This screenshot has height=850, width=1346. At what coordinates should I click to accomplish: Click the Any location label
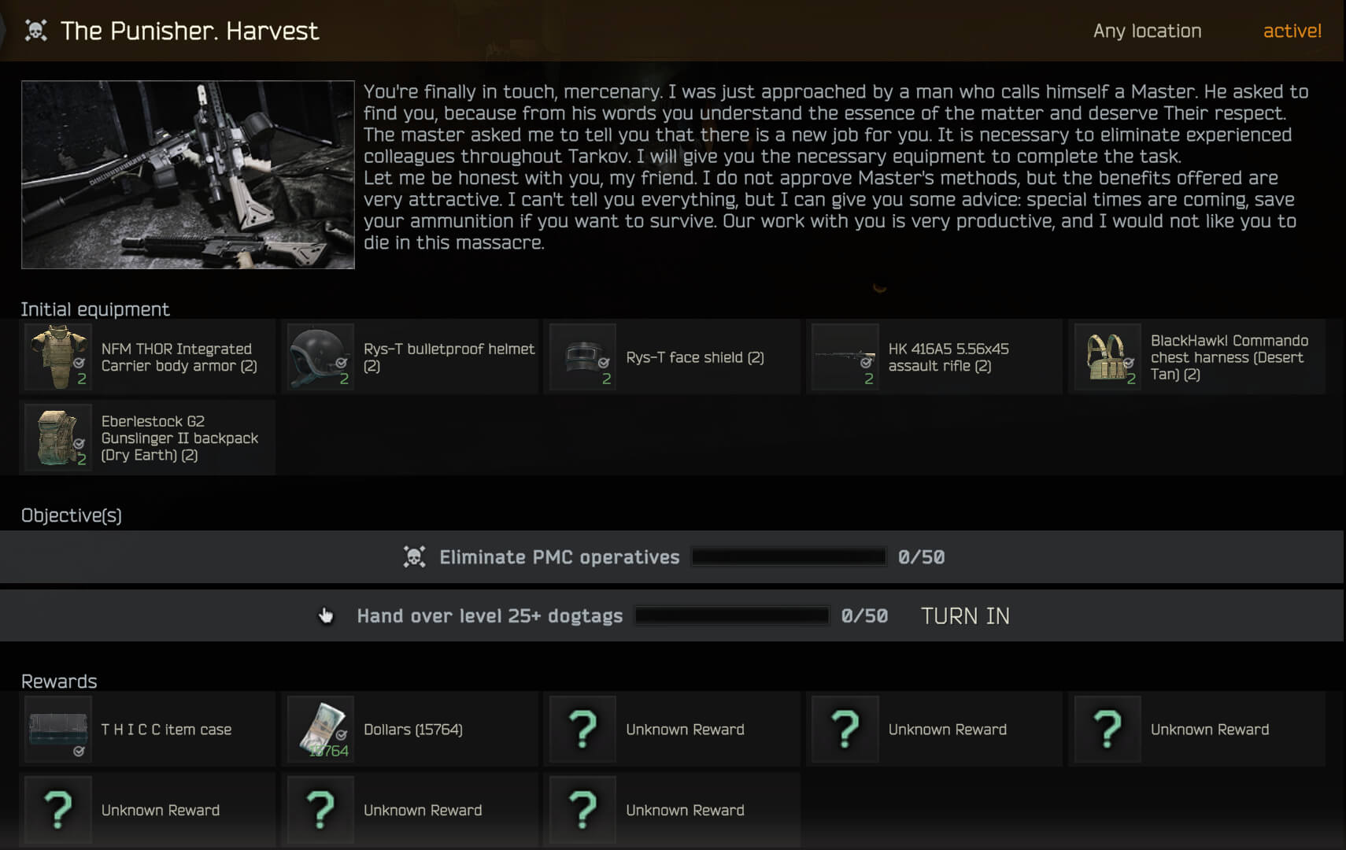pos(1147,31)
